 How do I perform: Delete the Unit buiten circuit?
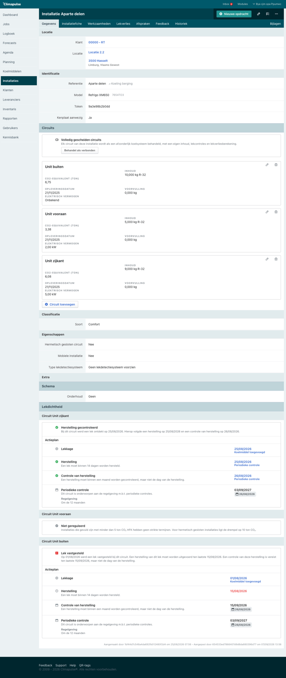coord(276,165)
